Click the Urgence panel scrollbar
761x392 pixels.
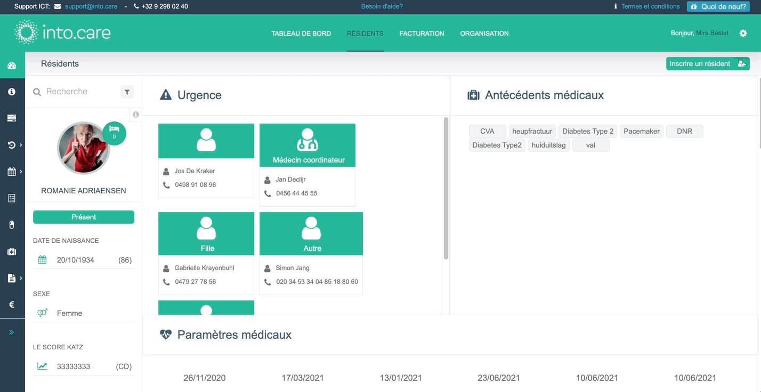pyautogui.click(x=446, y=188)
